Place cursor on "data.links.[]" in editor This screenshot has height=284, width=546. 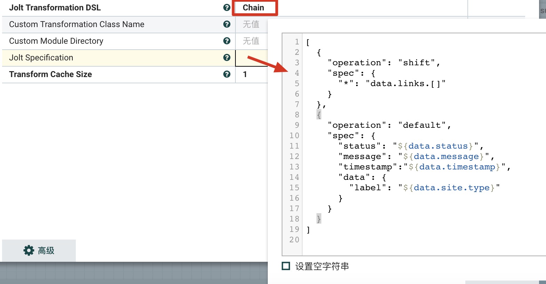406,84
